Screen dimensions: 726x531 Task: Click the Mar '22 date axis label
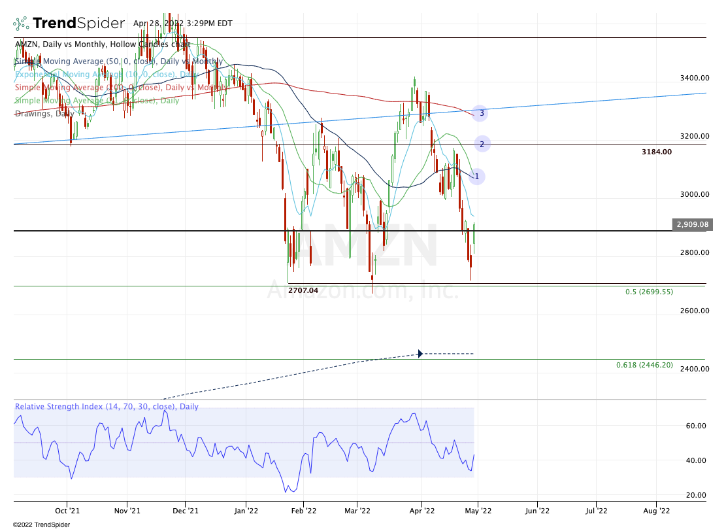(x=357, y=511)
